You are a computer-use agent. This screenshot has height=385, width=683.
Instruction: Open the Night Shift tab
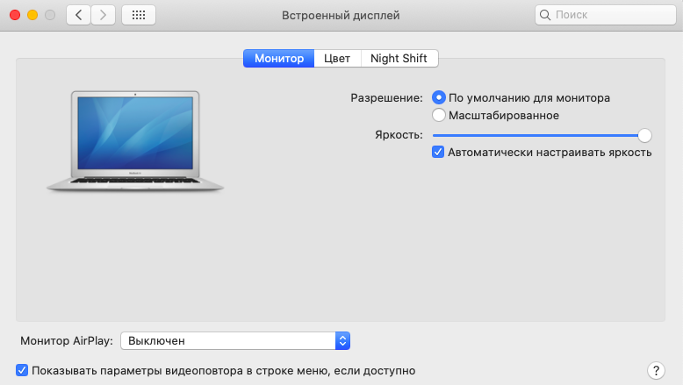(399, 58)
